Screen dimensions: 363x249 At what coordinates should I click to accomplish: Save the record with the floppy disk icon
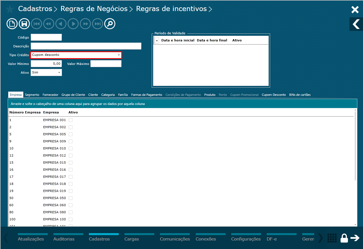coord(24,24)
